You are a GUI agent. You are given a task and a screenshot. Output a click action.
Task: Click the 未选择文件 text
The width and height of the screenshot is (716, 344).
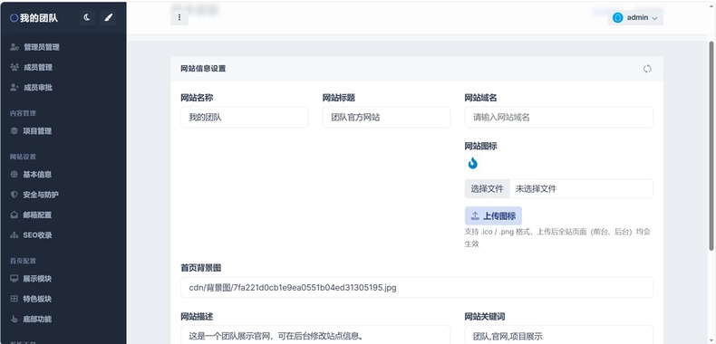[536, 189]
